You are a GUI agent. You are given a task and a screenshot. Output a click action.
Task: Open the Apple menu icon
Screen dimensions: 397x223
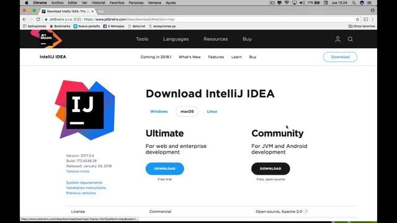(26, 2)
